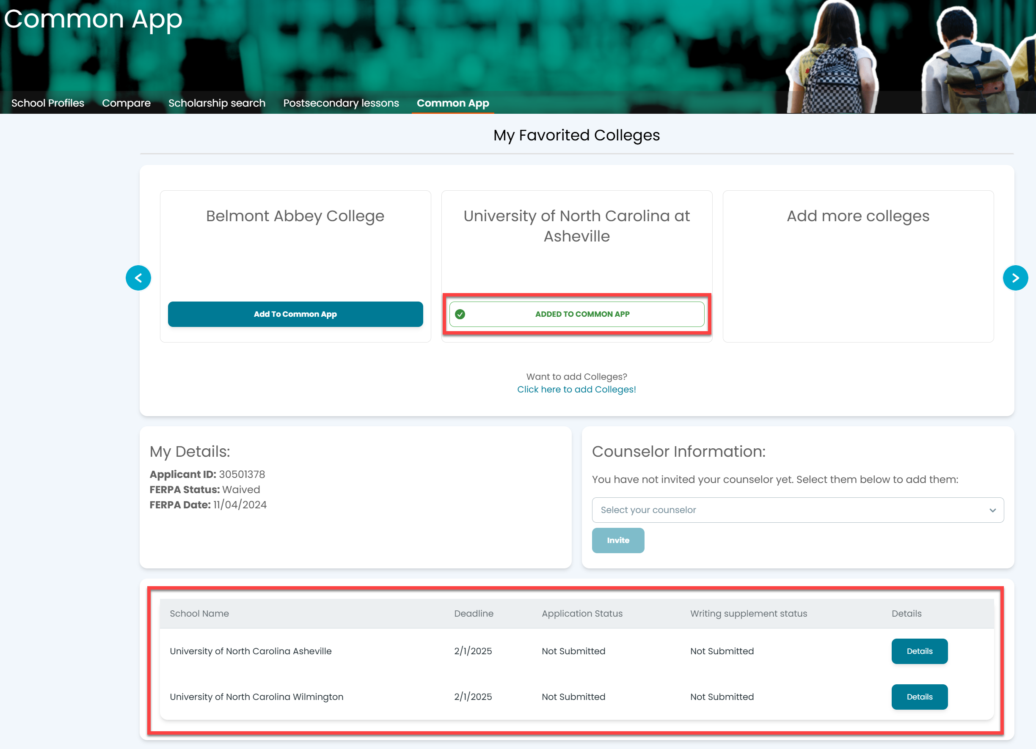Follow the Click here to add Colleges link

pyautogui.click(x=576, y=390)
